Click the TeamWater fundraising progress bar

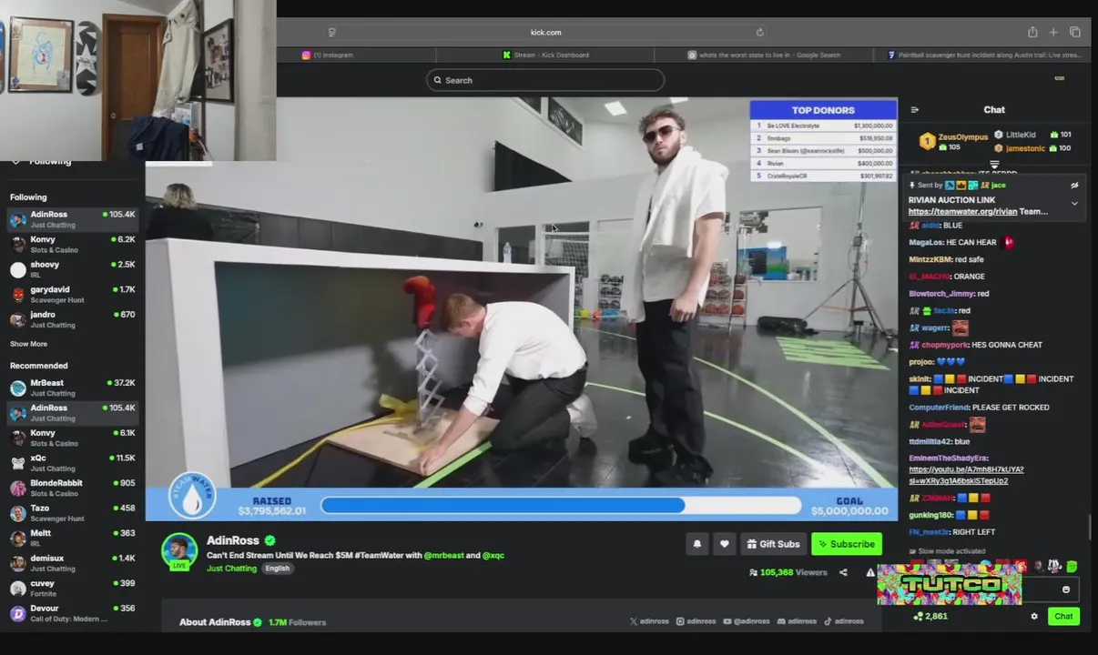click(x=560, y=505)
